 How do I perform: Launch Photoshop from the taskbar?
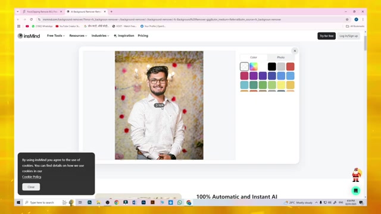click(x=143, y=202)
